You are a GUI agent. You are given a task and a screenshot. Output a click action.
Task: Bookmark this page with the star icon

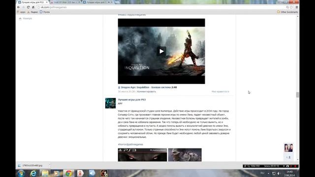[291, 7]
